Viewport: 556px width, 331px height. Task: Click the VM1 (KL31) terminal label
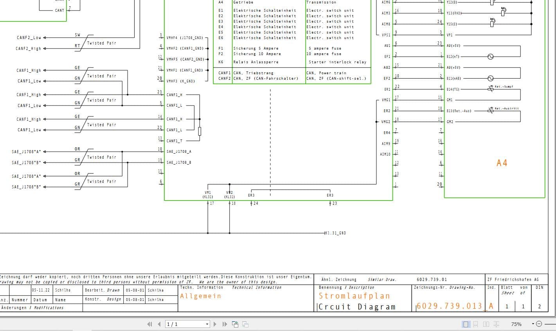(x=208, y=195)
